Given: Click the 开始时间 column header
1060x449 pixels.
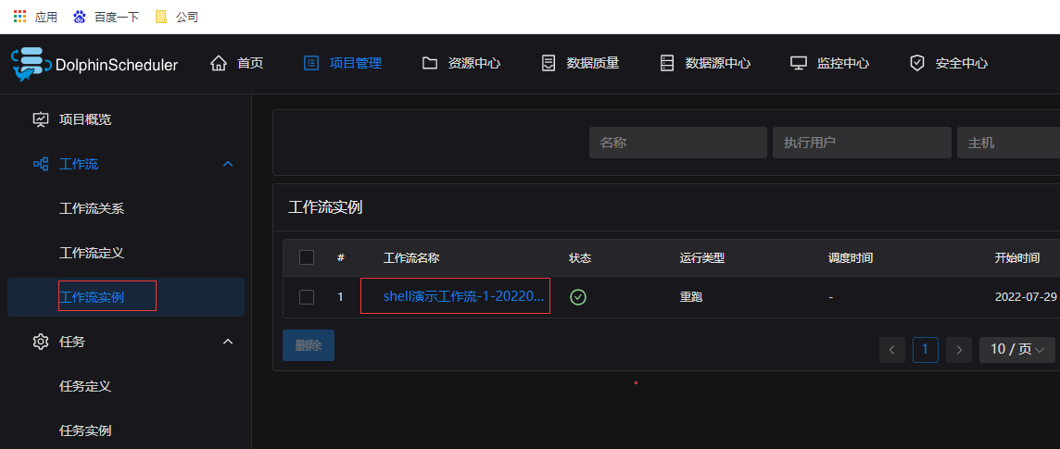Looking at the screenshot, I should click(1017, 258).
